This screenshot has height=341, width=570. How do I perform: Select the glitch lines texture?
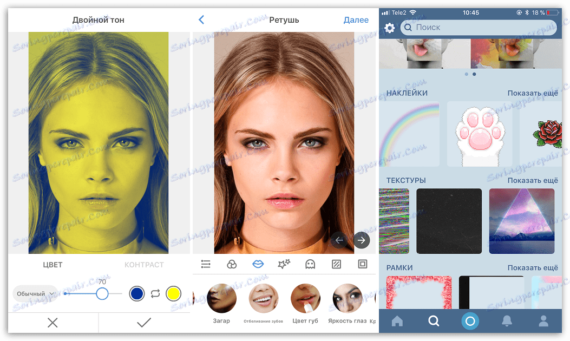coord(394,221)
